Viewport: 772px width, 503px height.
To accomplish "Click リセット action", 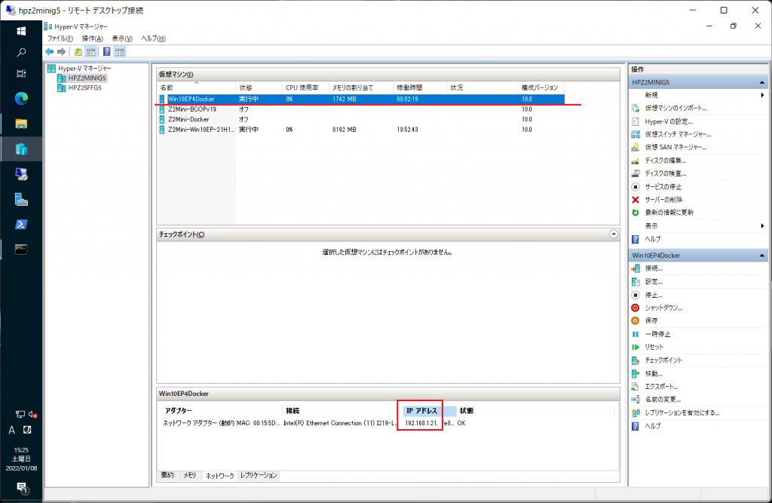I will click(x=654, y=347).
